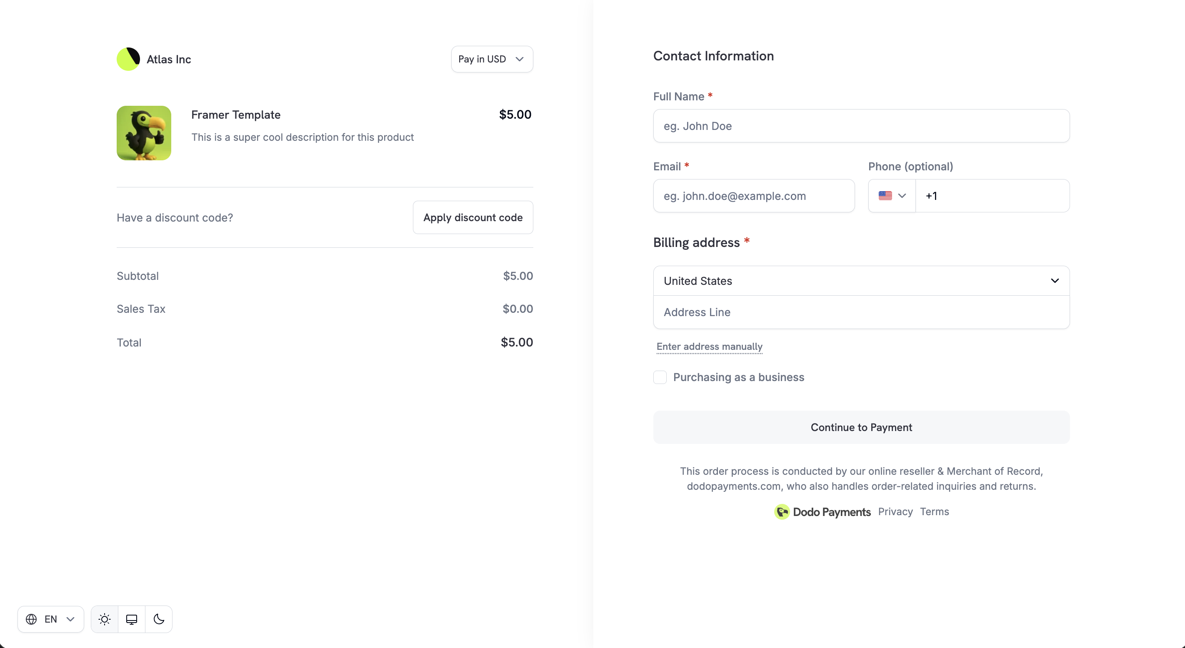Click the US flag icon

885,195
